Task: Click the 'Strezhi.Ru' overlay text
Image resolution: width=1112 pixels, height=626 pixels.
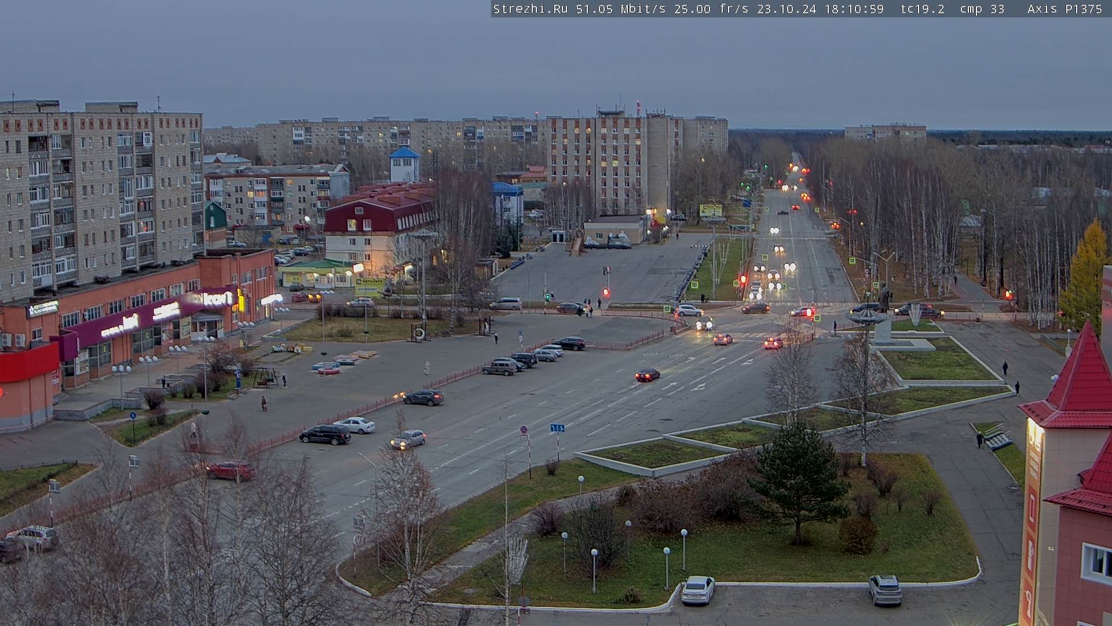Action: 530,9
